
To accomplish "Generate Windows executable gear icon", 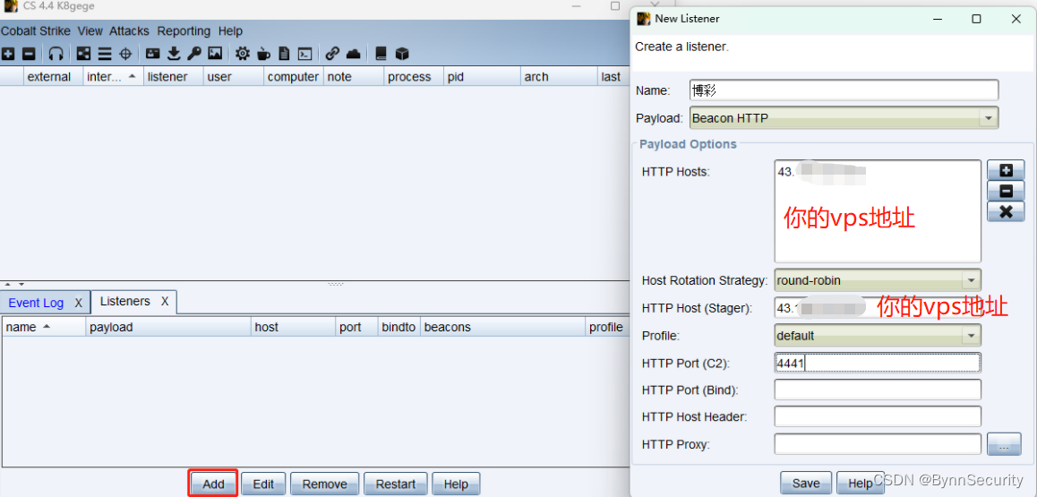I will pyautogui.click(x=243, y=54).
